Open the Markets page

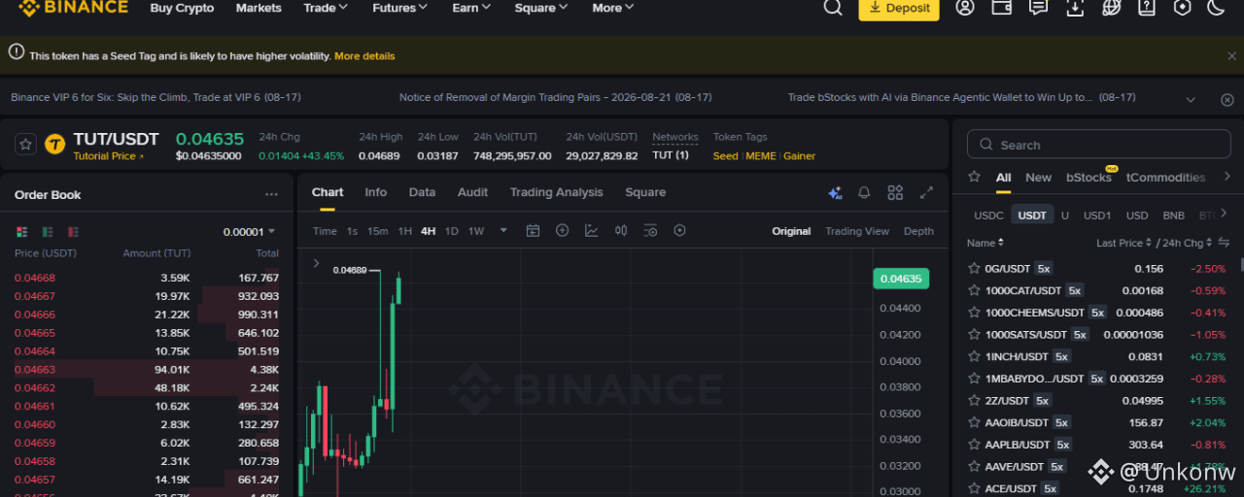[x=259, y=8]
